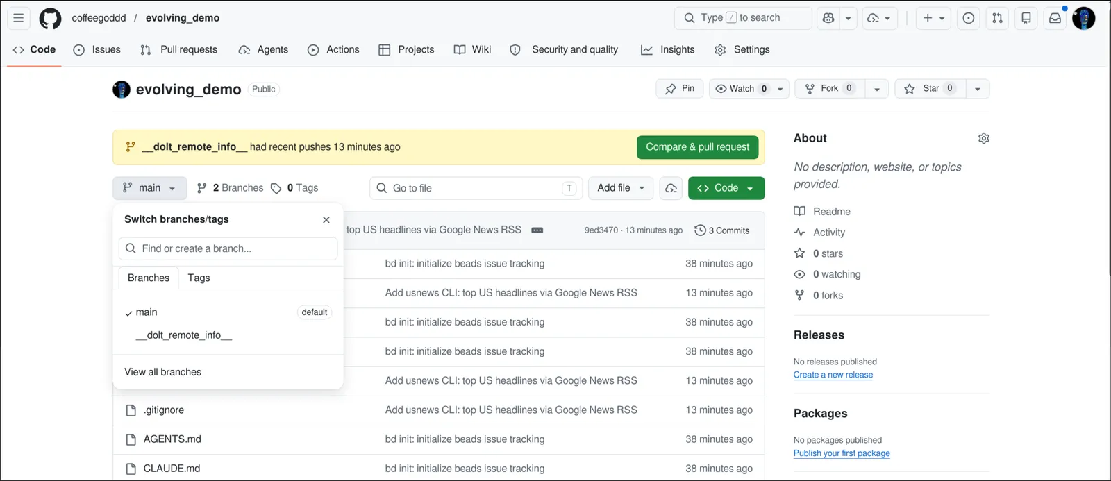
Task: Open the 0 forks link in About
Action: coord(819,295)
